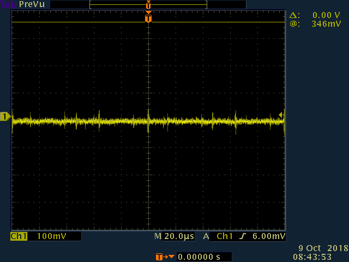Click the PreVu acquisition status indicator
The height and width of the screenshot is (262, 349).
31,4
